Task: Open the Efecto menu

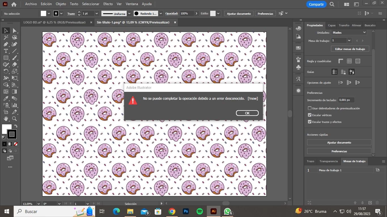Action: (108, 4)
